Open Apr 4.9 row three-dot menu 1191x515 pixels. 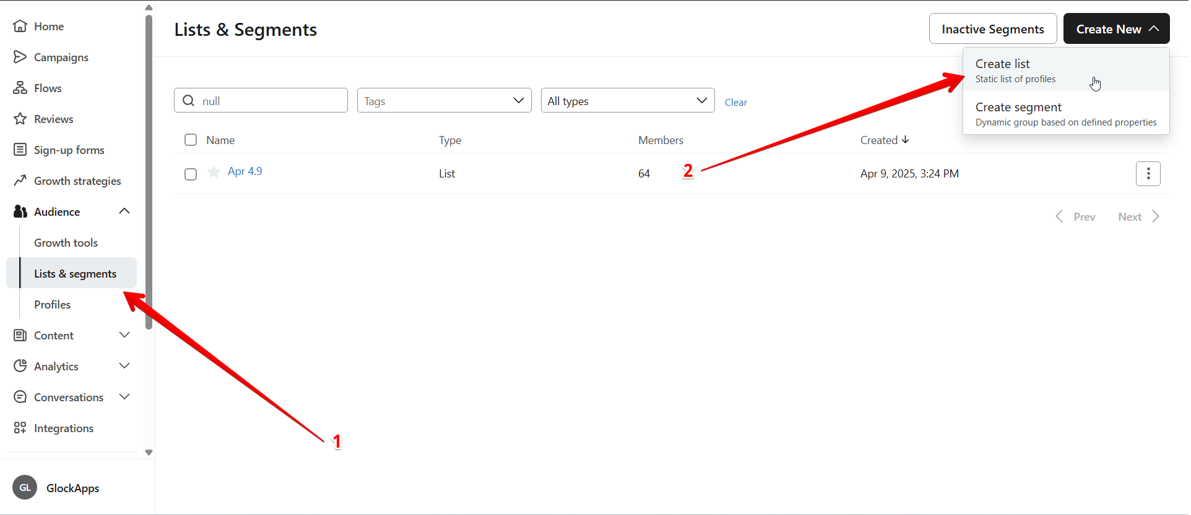(1148, 174)
